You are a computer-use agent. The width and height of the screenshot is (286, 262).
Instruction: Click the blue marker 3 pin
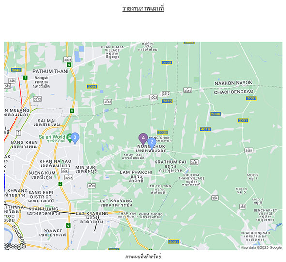coord(75,138)
